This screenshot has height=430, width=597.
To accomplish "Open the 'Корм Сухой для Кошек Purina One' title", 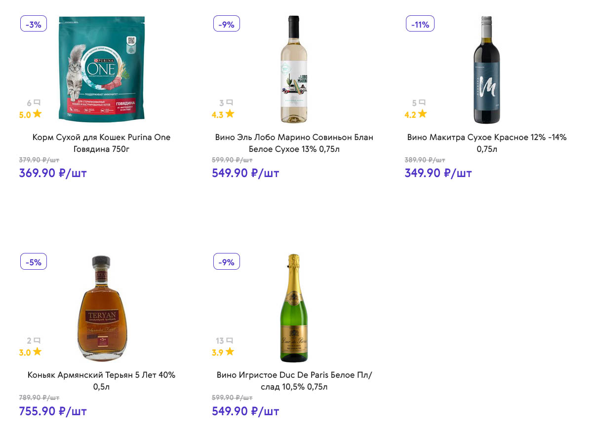I will pos(101,143).
